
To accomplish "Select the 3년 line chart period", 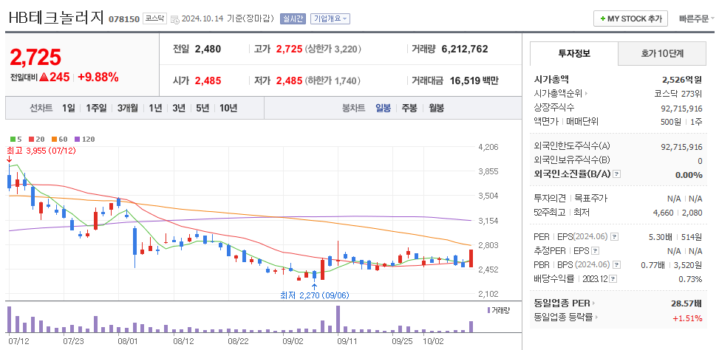I will pyautogui.click(x=179, y=109).
